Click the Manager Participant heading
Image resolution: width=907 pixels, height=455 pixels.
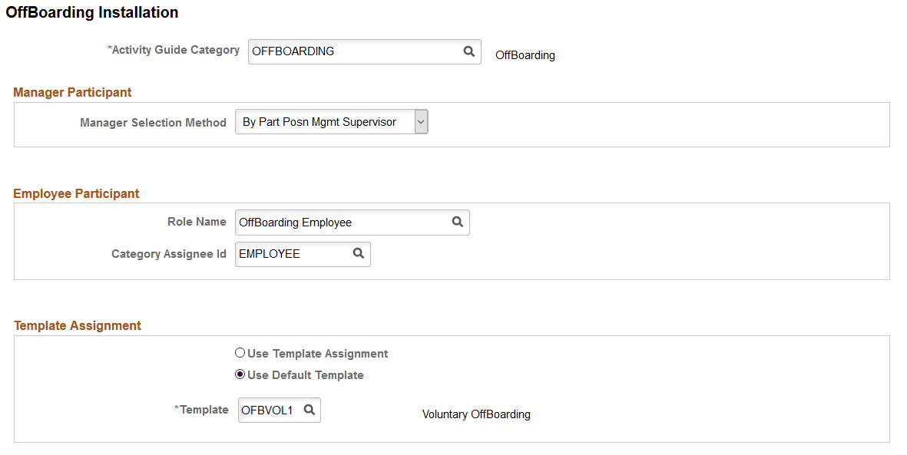pyautogui.click(x=72, y=92)
